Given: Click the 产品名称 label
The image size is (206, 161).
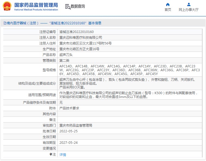Looking at the screenshot, I should 49,55.
